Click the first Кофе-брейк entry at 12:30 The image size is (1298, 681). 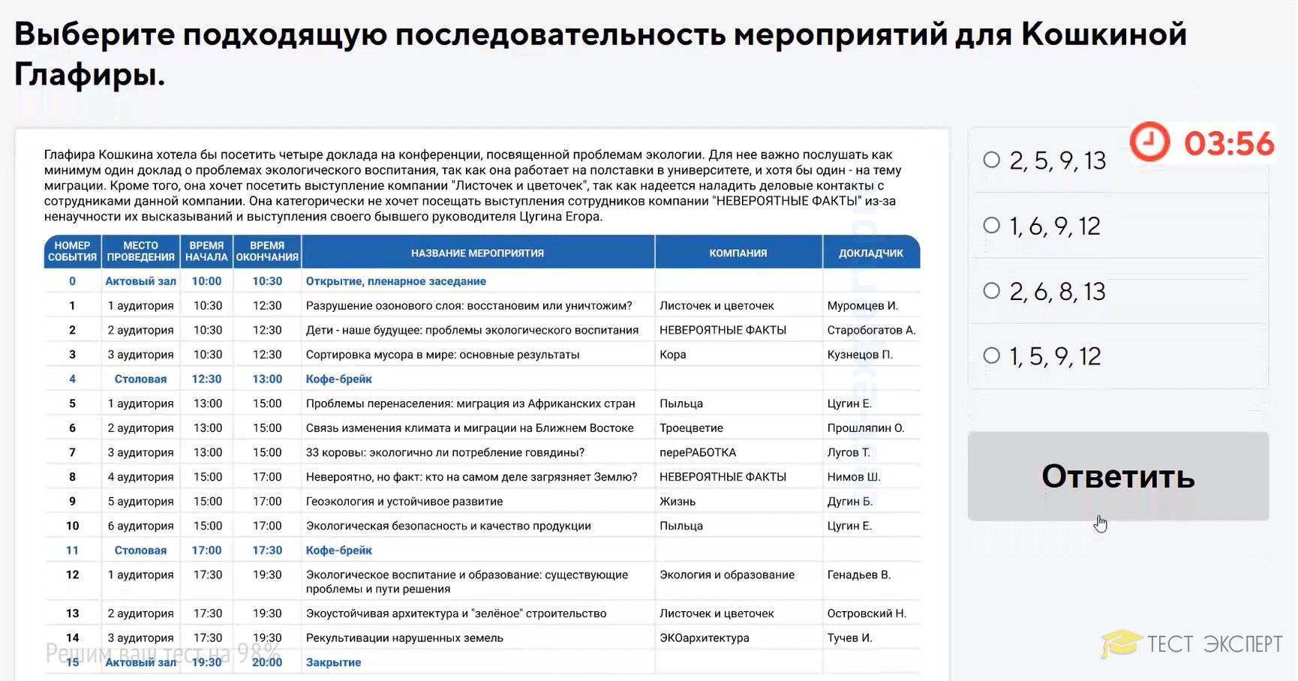(x=338, y=379)
